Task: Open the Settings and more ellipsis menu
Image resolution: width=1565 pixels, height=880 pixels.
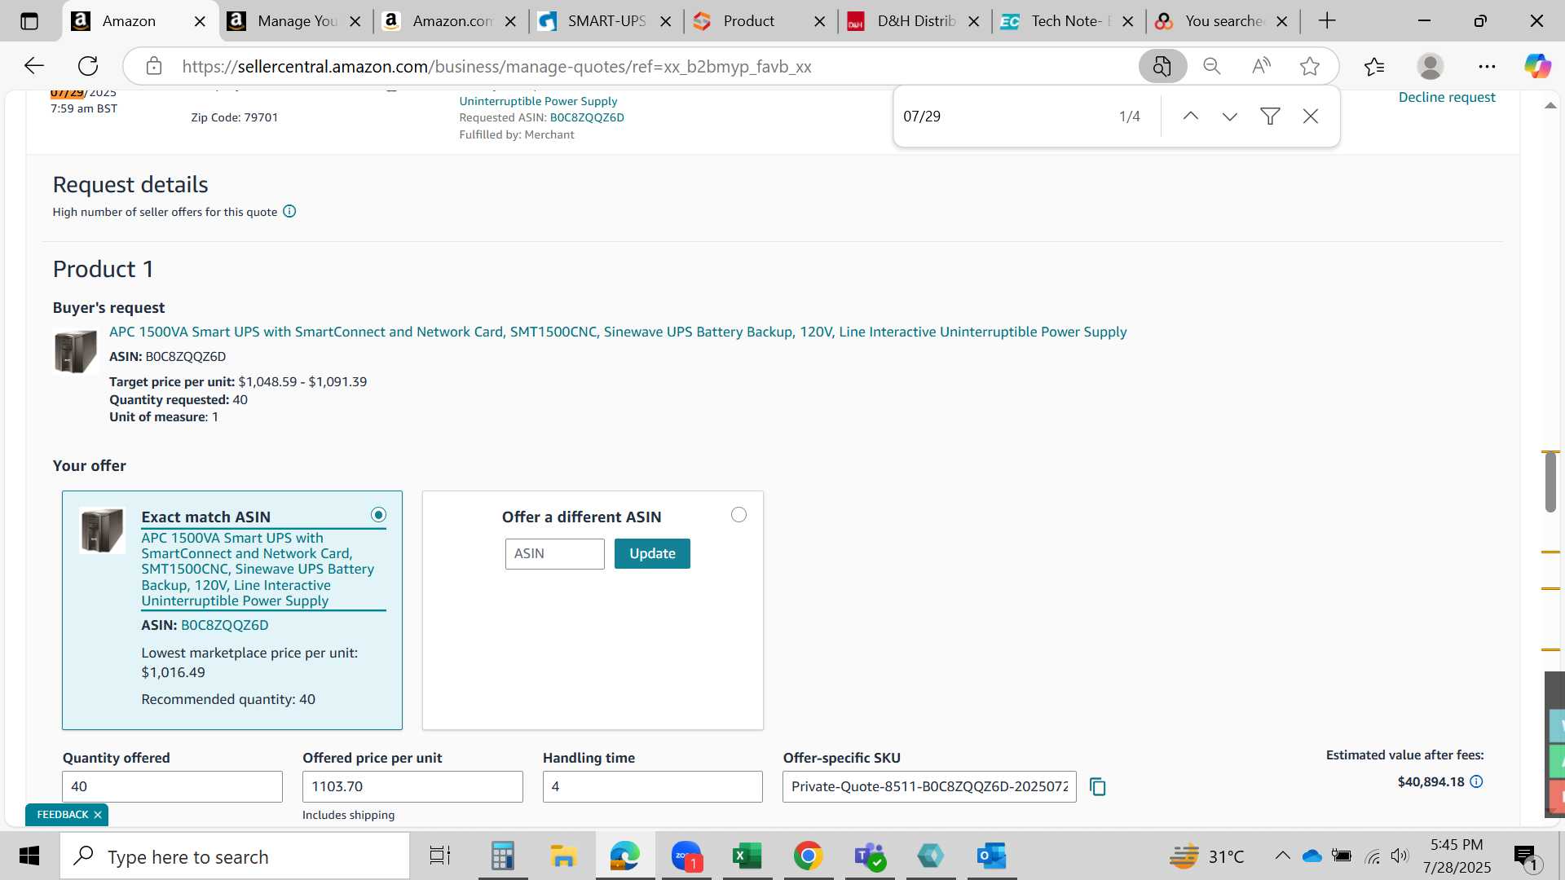Action: point(1487,66)
